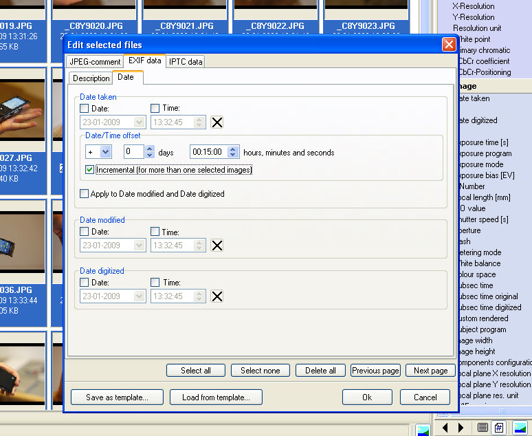This screenshot has height=436, width=532.
Task: Click the X icon in Date digitized
Action: click(x=217, y=296)
